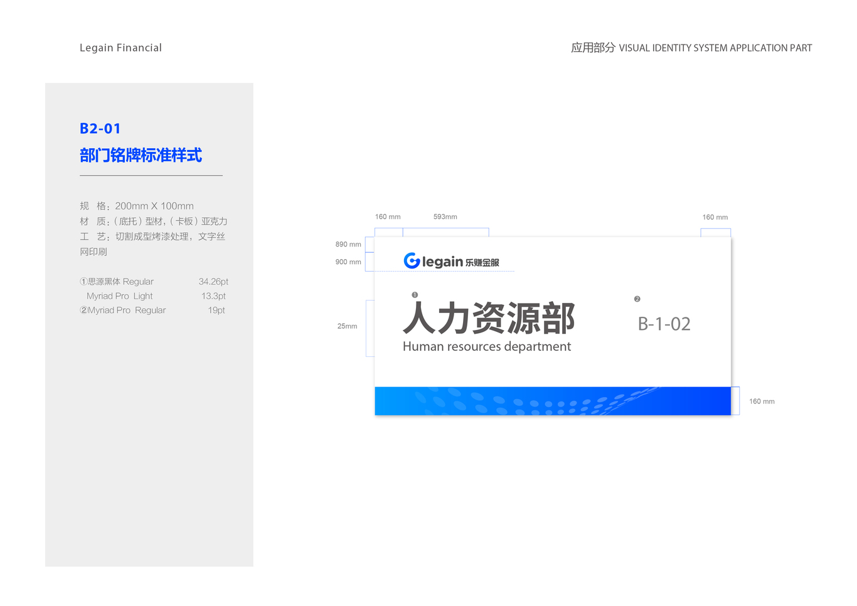Click the 19pt font size value
The width and height of the screenshot is (857, 606).
point(216,310)
